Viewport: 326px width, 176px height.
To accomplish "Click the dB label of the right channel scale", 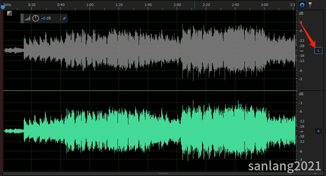I will point(301,94).
